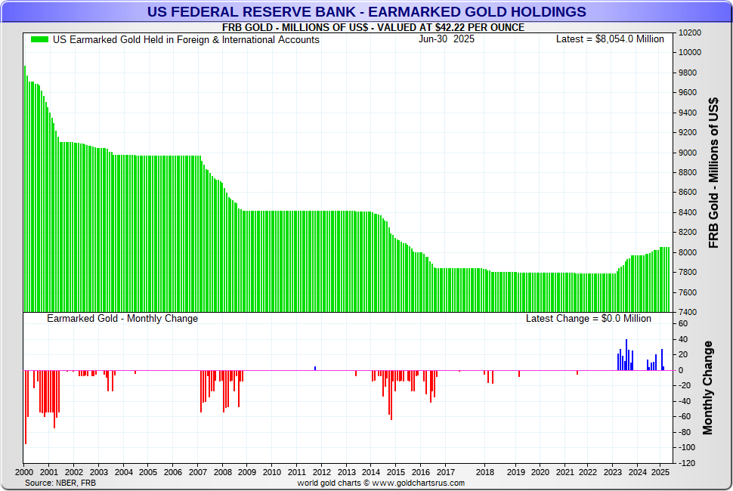The image size is (733, 491).
Task: Click the 2022 x-axis year label
Action: (x=588, y=472)
